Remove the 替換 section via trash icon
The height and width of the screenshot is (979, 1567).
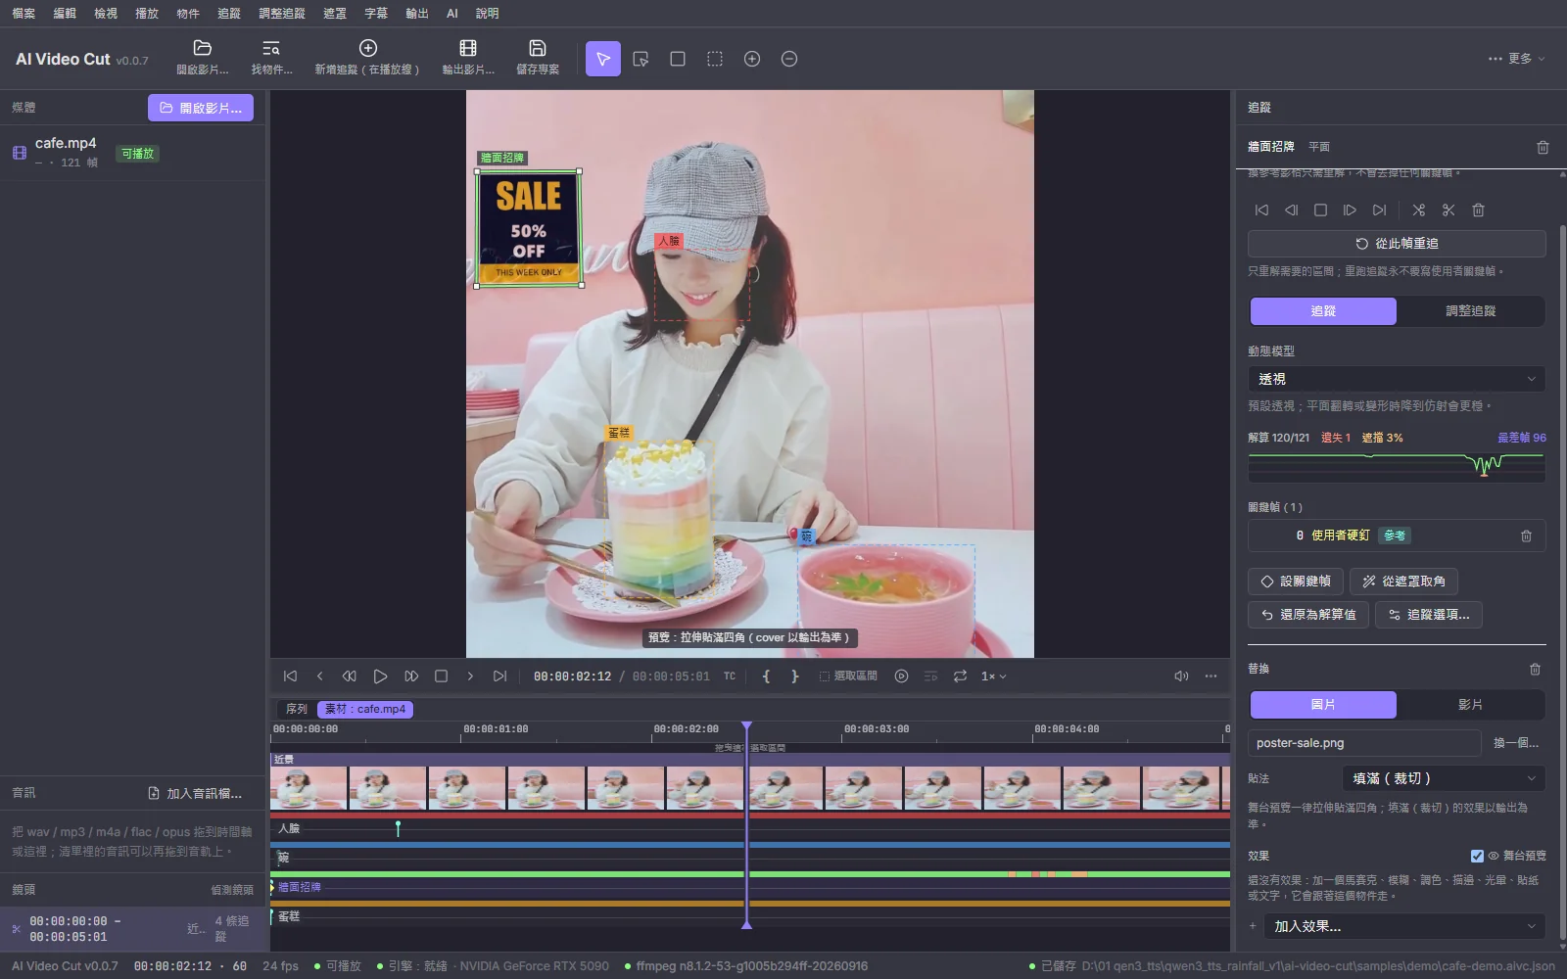tap(1535, 669)
